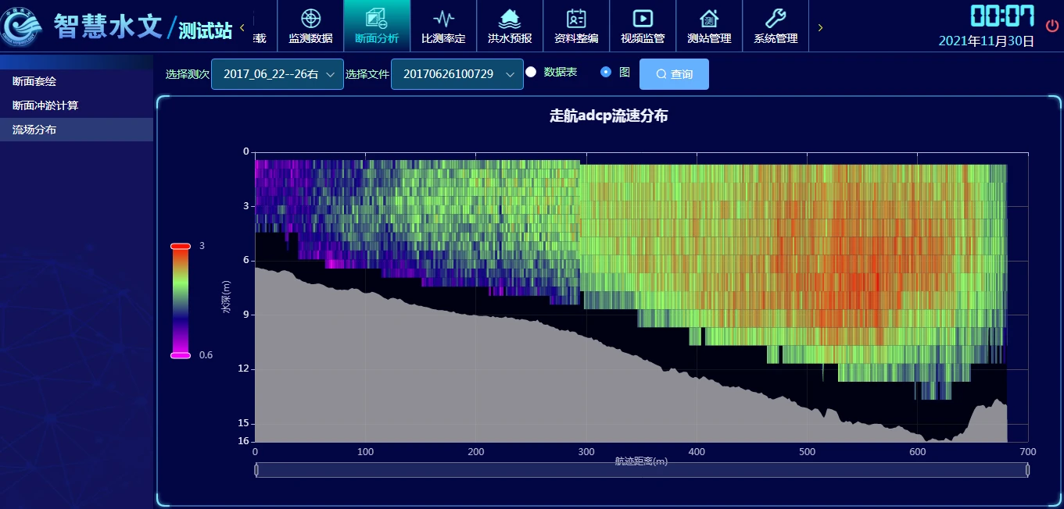Open 系统管理 system management
This screenshot has height=509, width=1064.
tap(776, 26)
